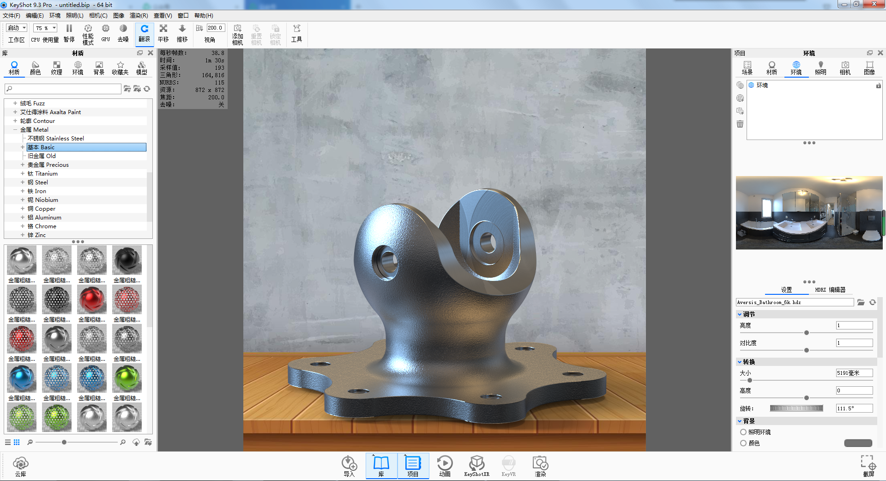Click the gray background color swatch
Screen dimensions: 886x481
tap(858, 443)
